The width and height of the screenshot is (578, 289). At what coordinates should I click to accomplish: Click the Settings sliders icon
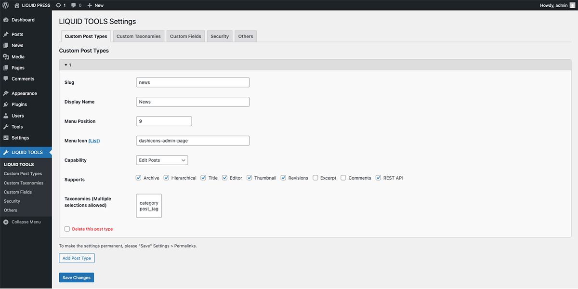coord(6,138)
